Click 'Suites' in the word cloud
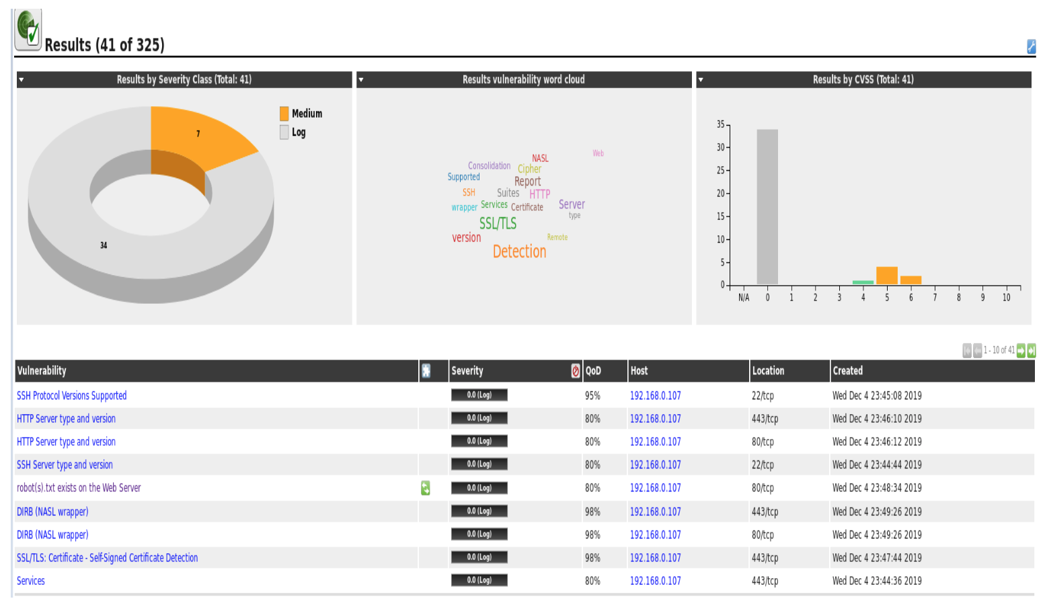The width and height of the screenshot is (1045, 605). point(508,193)
